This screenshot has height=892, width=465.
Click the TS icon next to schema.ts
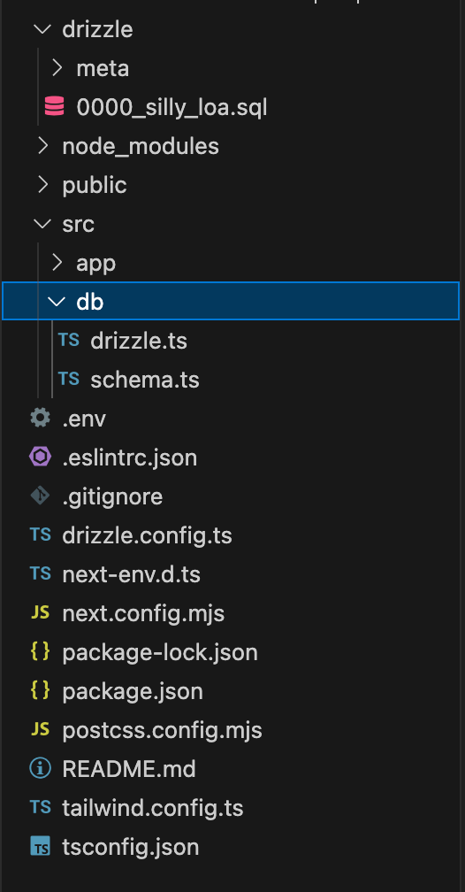click(x=69, y=379)
